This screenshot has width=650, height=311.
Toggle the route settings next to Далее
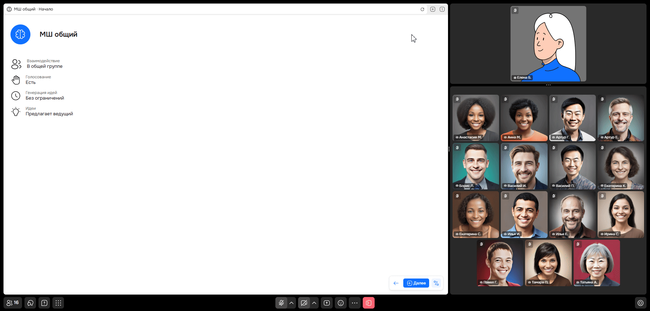click(x=436, y=283)
